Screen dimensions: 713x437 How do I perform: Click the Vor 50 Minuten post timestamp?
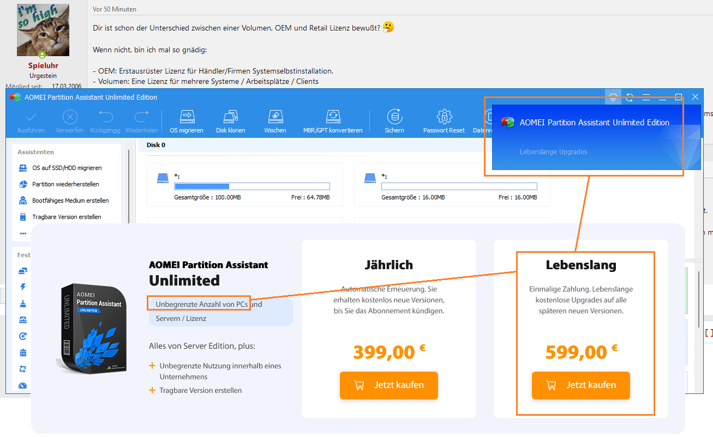point(115,9)
